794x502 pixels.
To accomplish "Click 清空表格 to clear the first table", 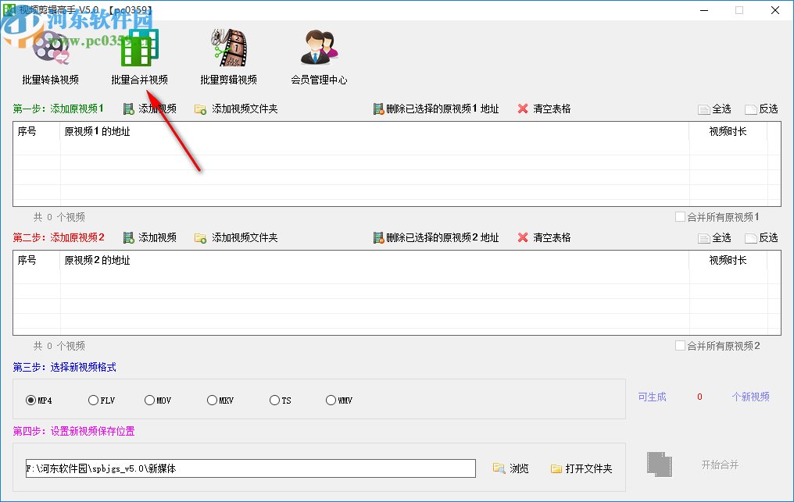I will pyautogui.click(x=546, y=109).
